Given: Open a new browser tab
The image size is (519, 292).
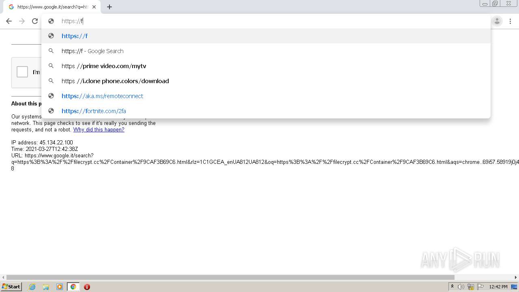Looking at the screenshot, I should coord(109,7).
